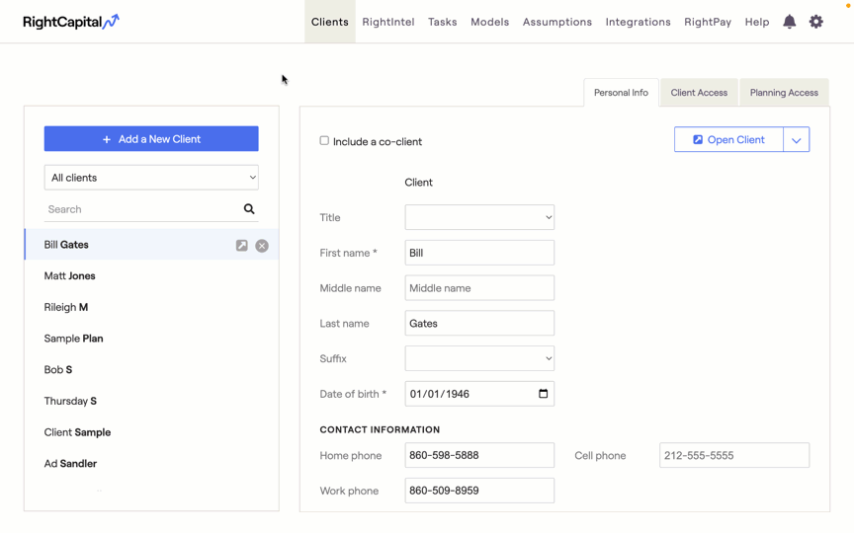The width and height of the screenshot is (854, 533).
Task: Open the Suffix dropdown
Action: 479,358
